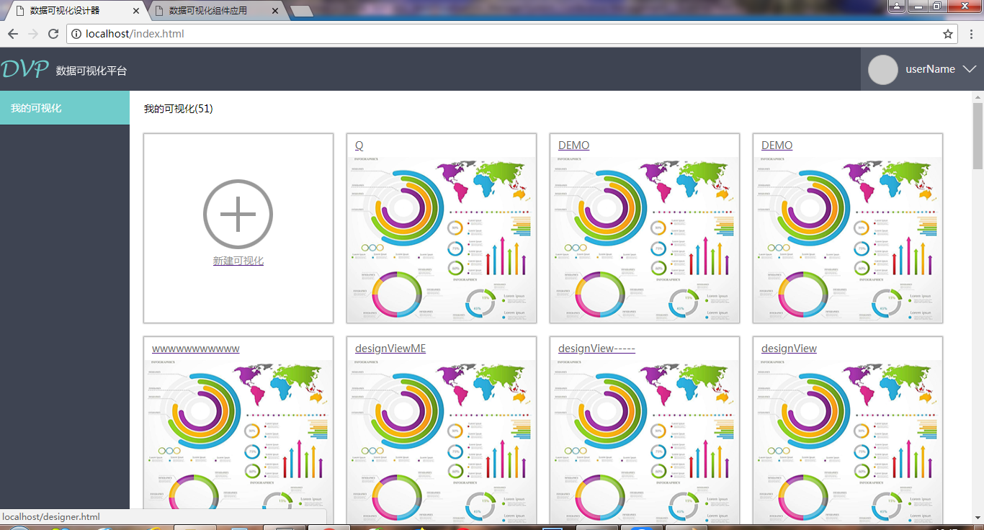Click the 数据可视化平台 header title
Viewport: 984px width, 530px height.
click(x=91, y=71)
